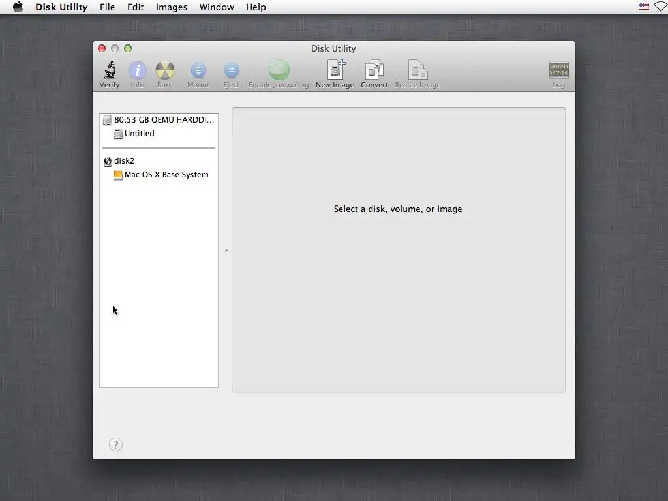The image size is (668, 501).
Task: Select the Mac OS X Base System volume
Action: pos(159,175)
